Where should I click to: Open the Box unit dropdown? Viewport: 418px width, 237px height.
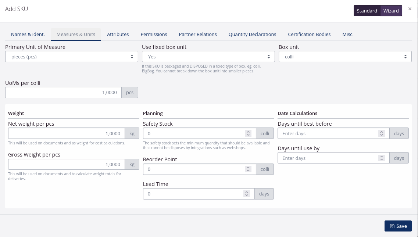345,57
